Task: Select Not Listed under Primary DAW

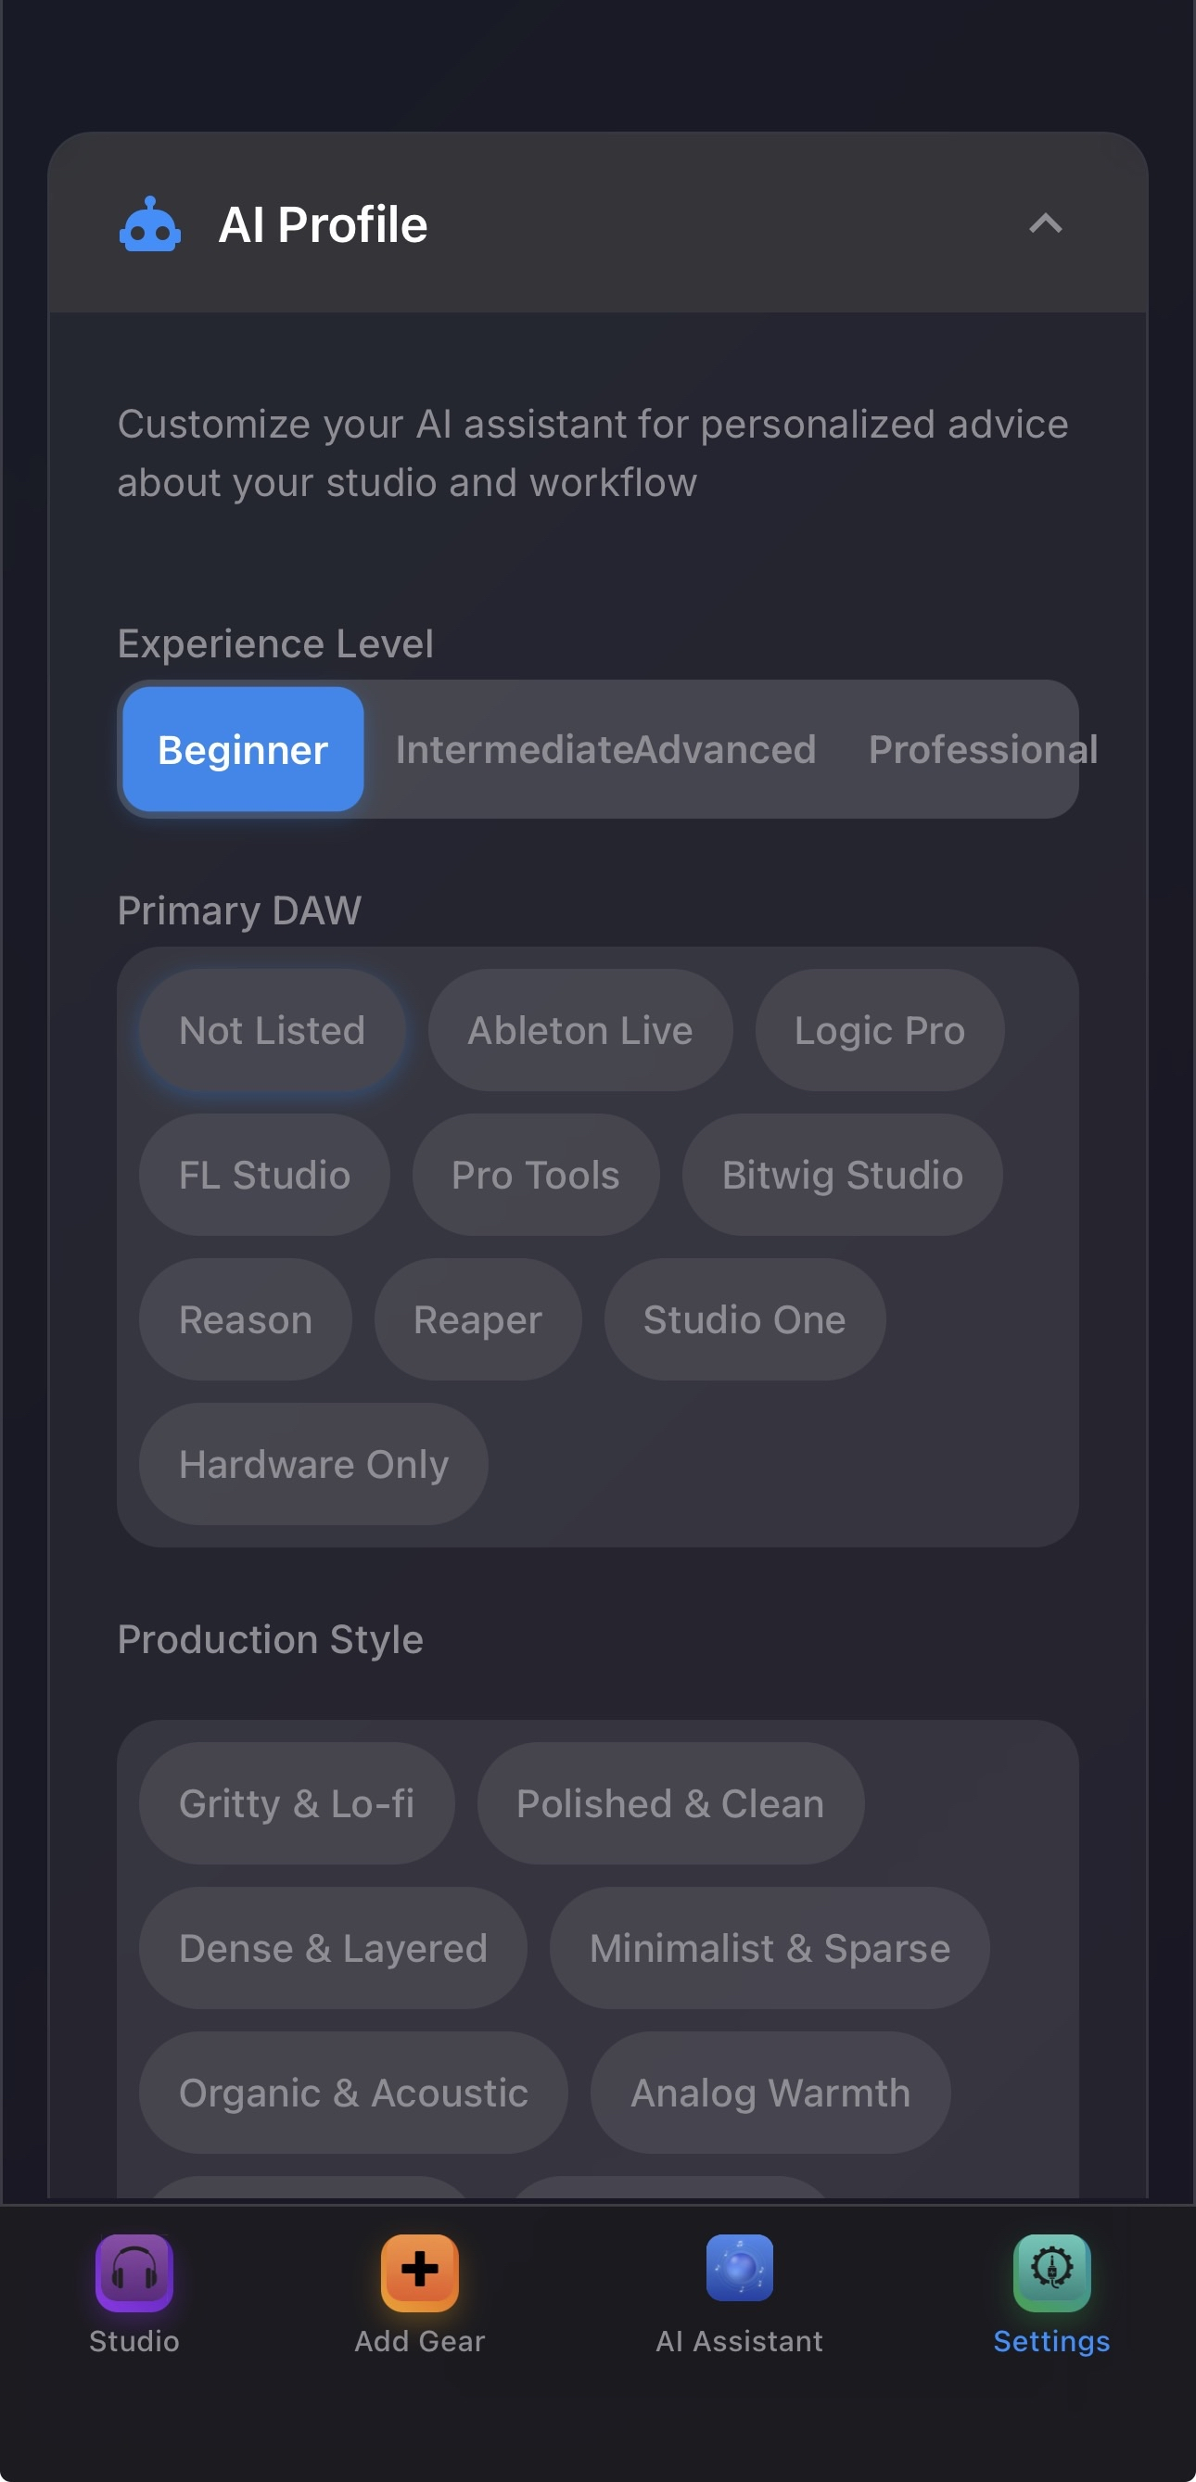Action: [272, 1029]
